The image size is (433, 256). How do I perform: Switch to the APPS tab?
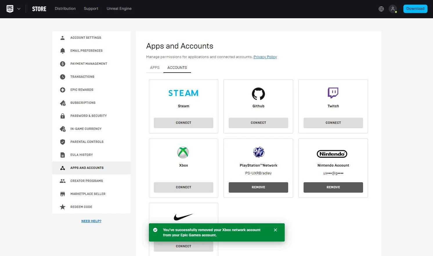point(155,68)
